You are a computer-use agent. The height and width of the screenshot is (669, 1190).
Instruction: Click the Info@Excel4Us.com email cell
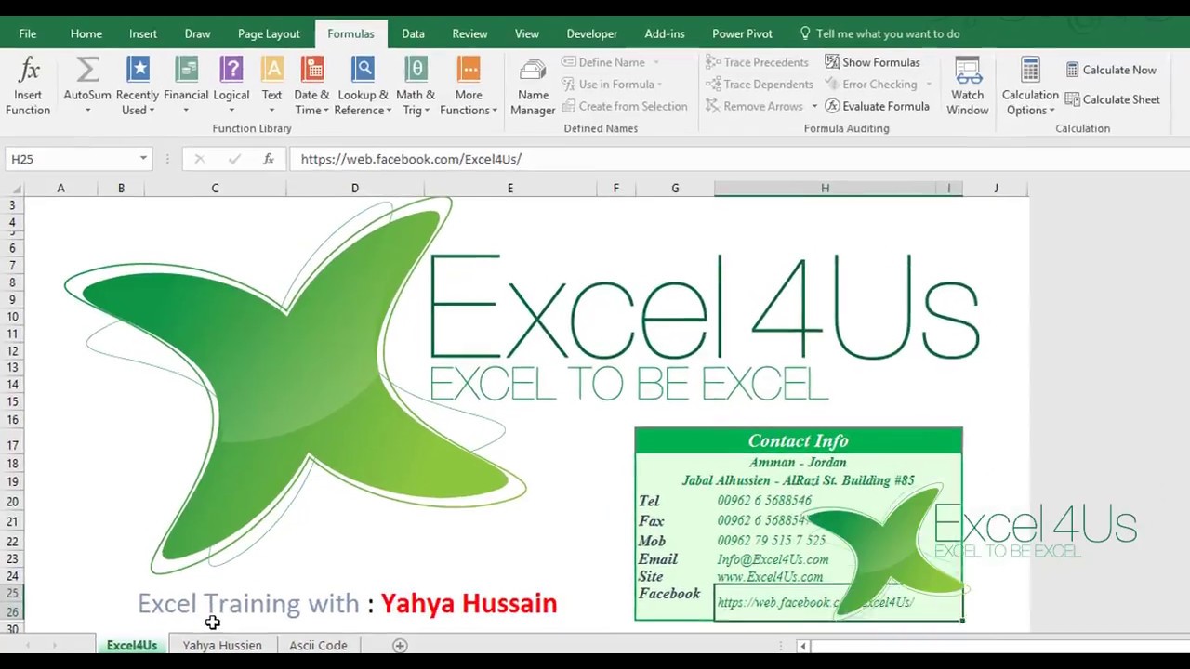(773, 559)
